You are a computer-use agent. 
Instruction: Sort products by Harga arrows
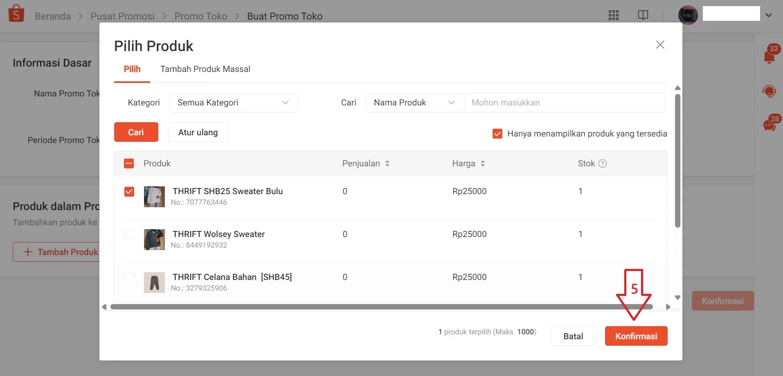click(x=482, y=163)
